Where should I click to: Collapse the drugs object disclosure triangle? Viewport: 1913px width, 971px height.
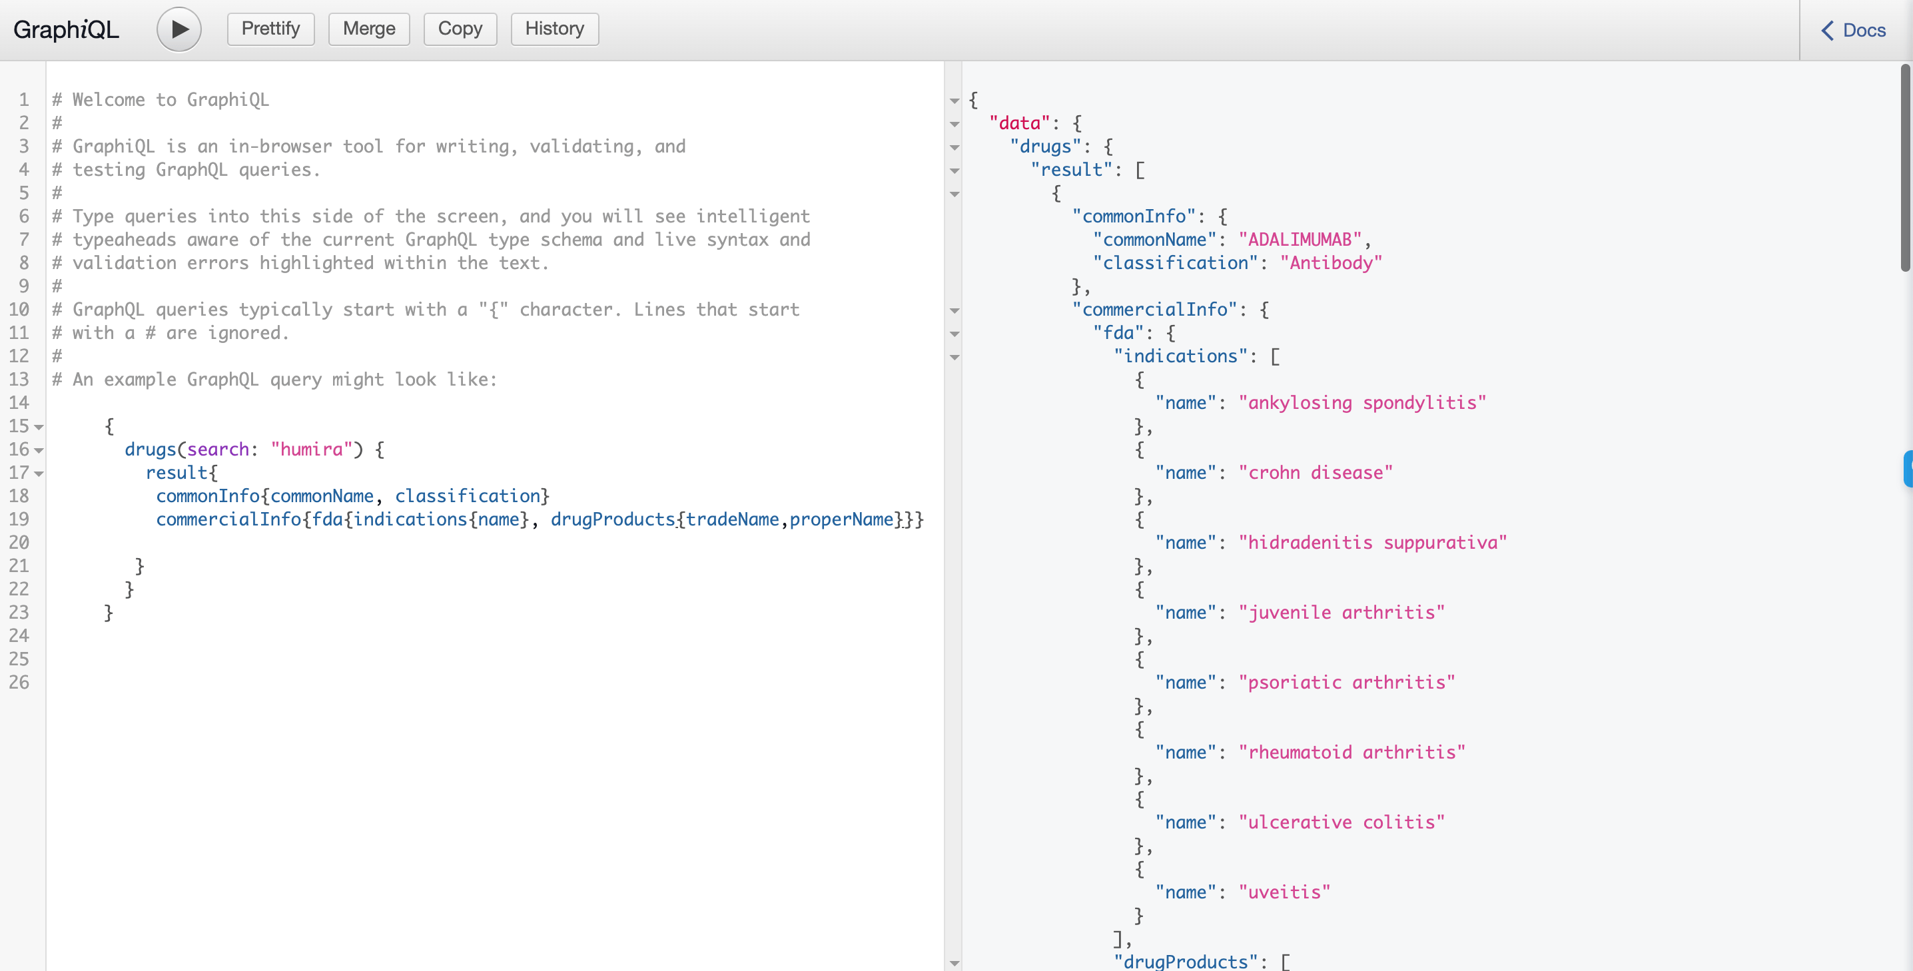(x=960, y=145)
